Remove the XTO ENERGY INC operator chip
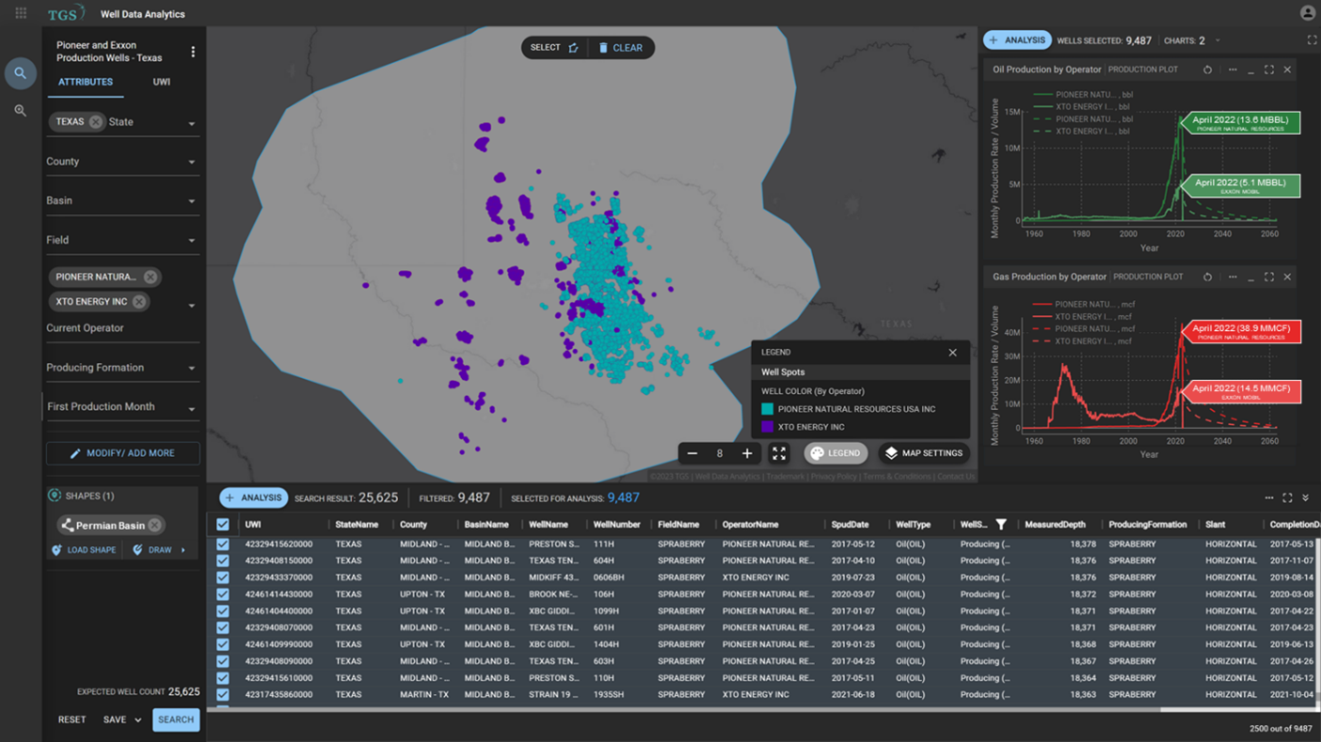The width and height of the screenshot is (1321, 742). coord(139,301)
